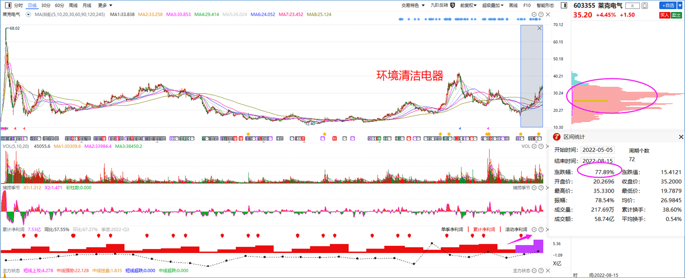Screen dimensions: 685x278
Task: Click stock code 603355
Action: [x=584, y=6]
